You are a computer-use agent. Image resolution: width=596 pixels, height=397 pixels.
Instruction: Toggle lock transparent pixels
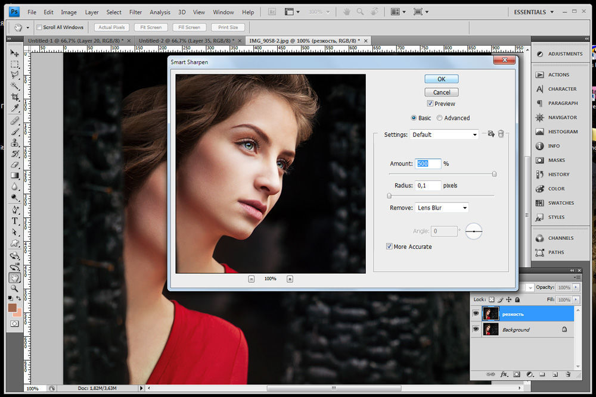pos(492,299)
